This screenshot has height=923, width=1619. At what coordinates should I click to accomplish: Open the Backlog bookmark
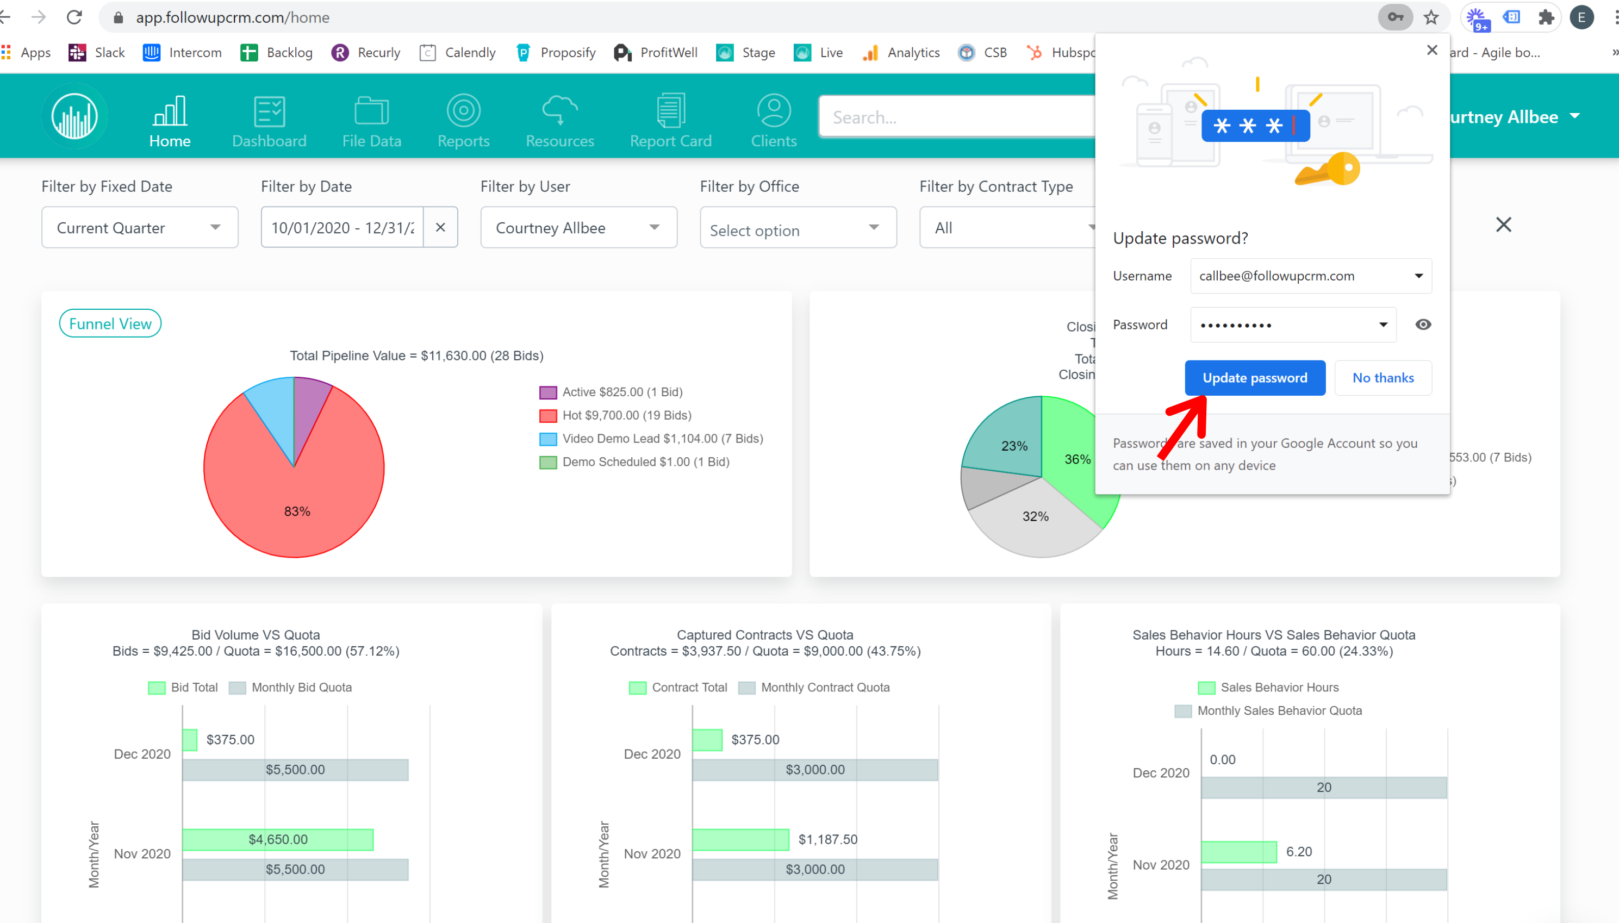(276, 53)
